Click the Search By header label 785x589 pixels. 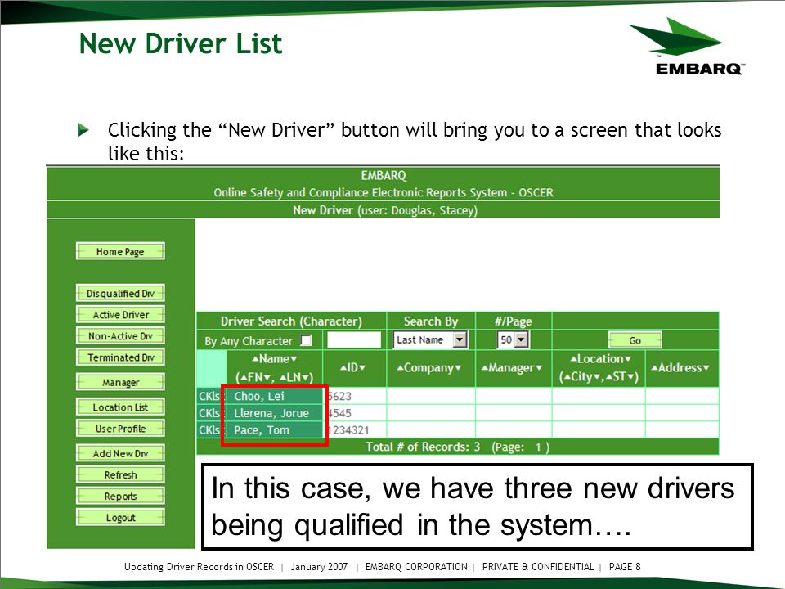[431, 321]
